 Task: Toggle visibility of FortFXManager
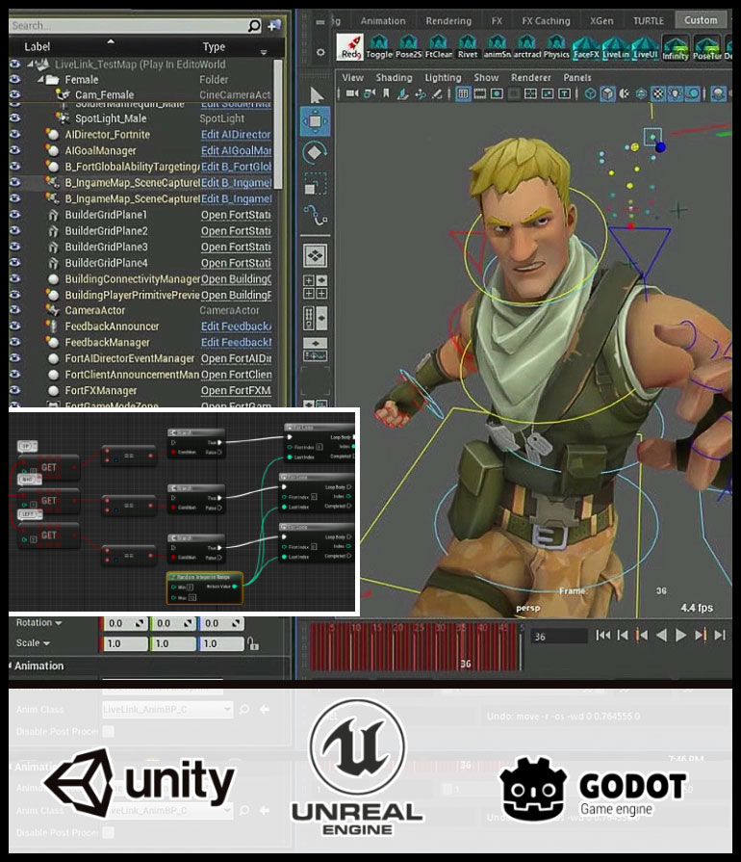pos(14,390)
